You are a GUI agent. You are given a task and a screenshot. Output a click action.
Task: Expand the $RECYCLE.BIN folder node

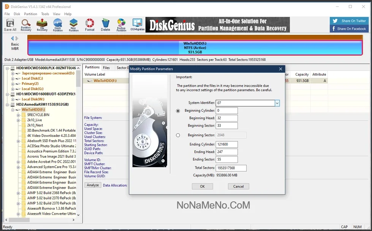(18, 115)
